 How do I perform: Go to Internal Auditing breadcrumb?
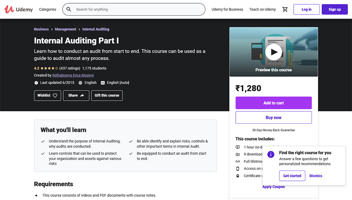click(96, 29)
